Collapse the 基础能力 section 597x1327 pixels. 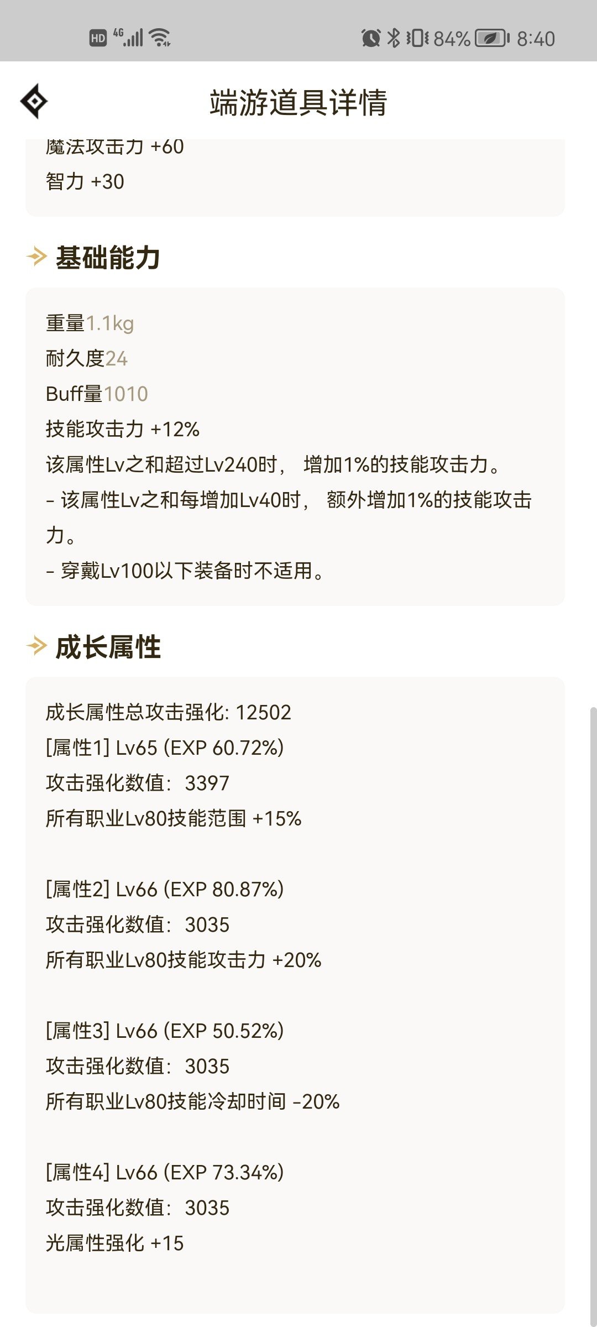[108, 257]
